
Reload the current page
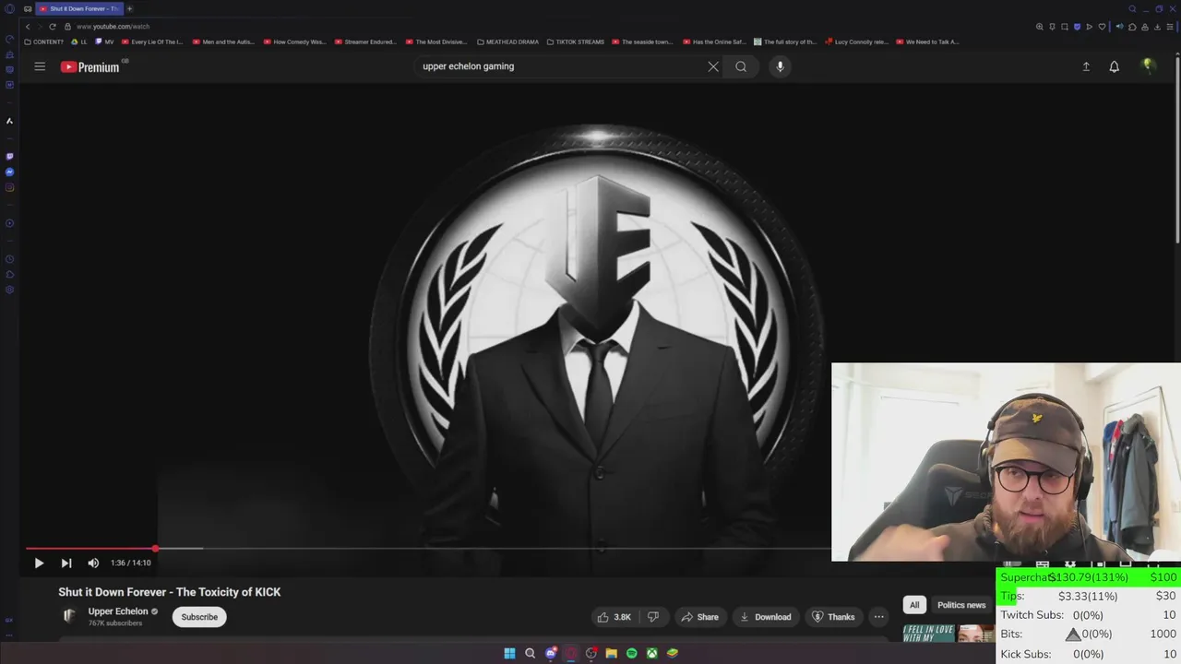pos(52,27)
